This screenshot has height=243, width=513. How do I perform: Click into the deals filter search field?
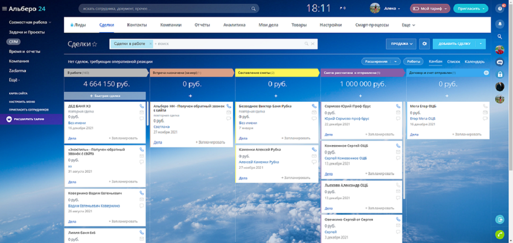(228, 44)
